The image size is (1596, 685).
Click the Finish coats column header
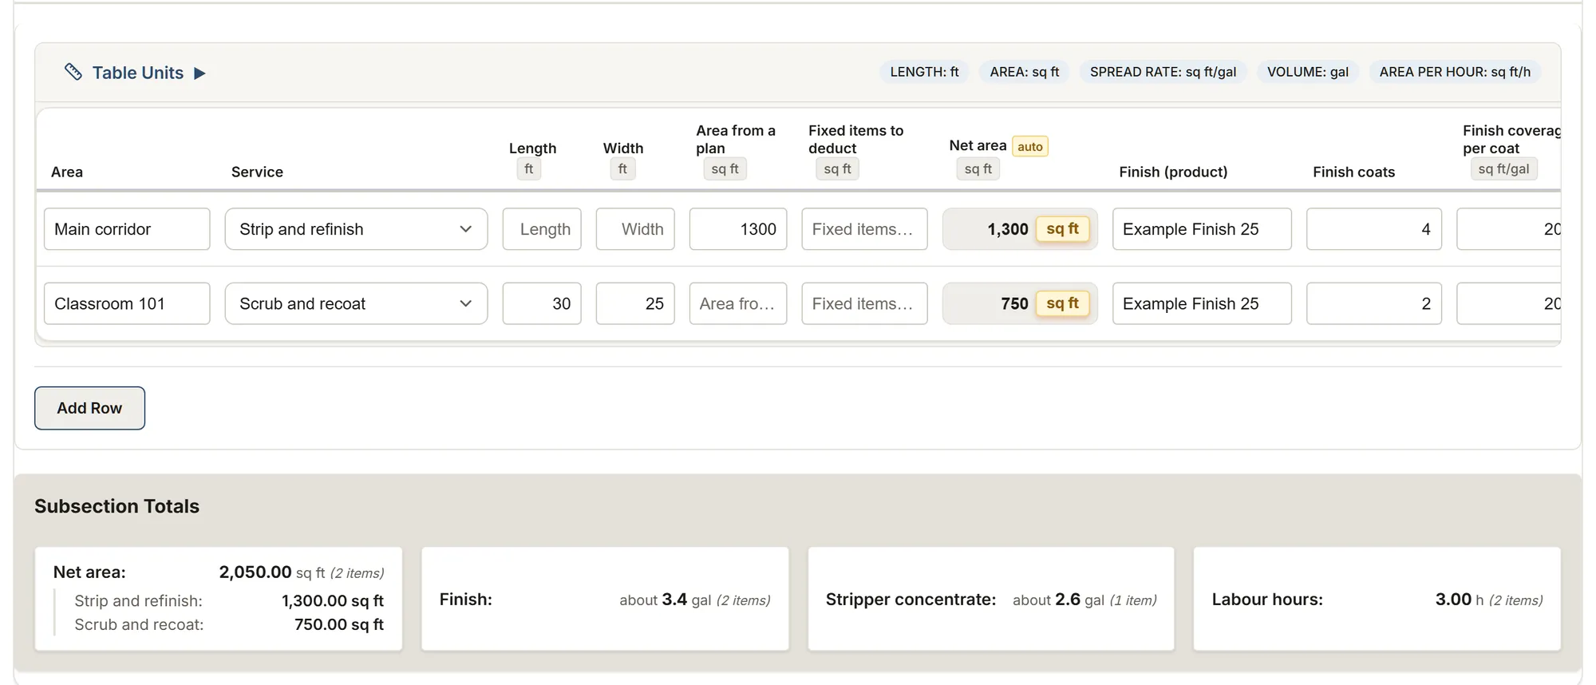point(1353,172)
